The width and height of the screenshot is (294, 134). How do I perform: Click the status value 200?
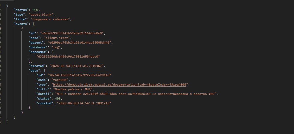pos(36,10)
